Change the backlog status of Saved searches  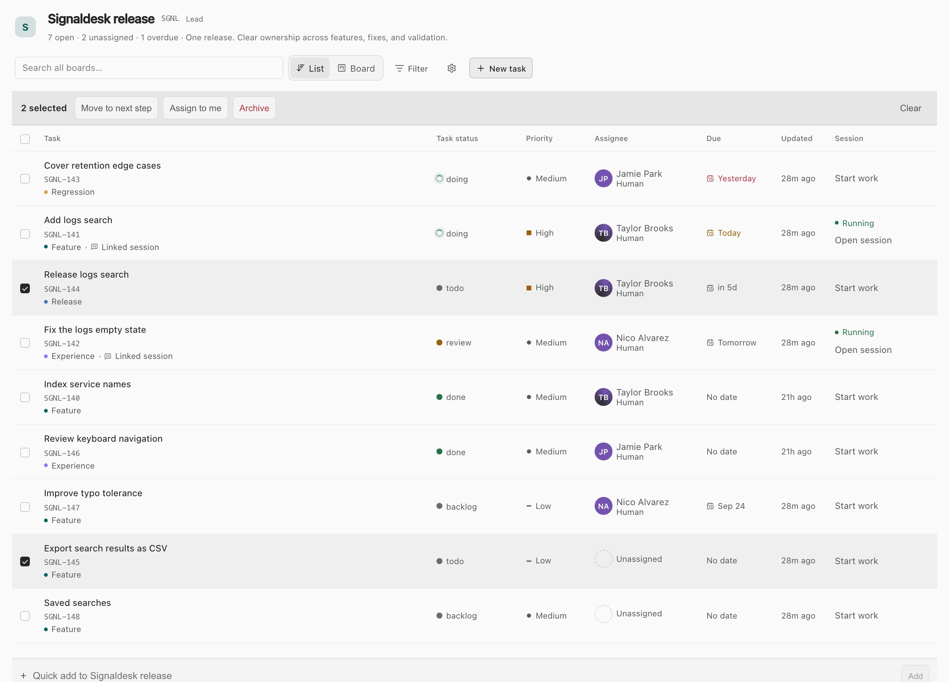pyautogui.click(x=457, y=616)
